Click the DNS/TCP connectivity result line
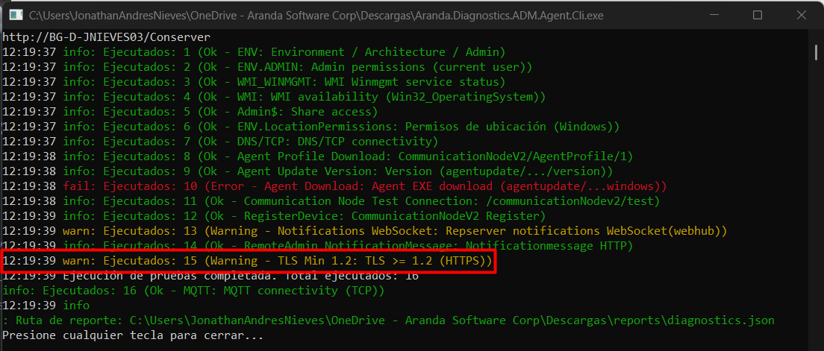The image size is (824, 351). coord(250,142)
